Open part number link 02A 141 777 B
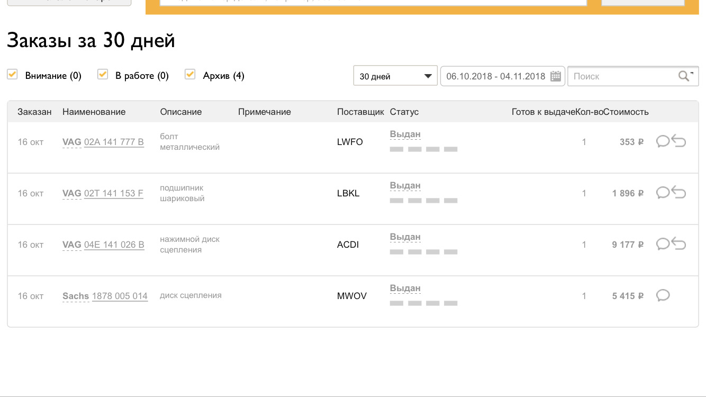This screenshot has height=397, width=706. [114, 142]
